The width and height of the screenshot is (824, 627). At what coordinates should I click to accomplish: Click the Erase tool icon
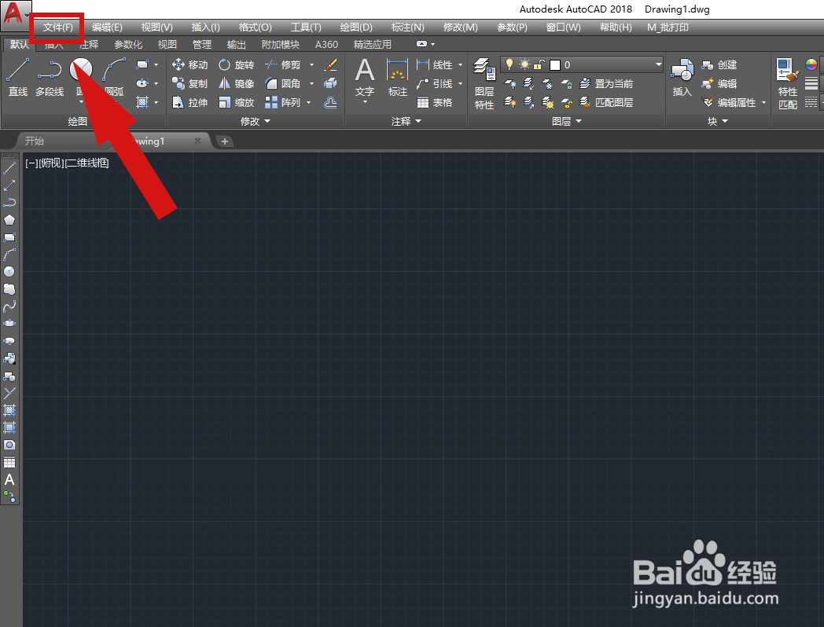[x=330, y=64]
